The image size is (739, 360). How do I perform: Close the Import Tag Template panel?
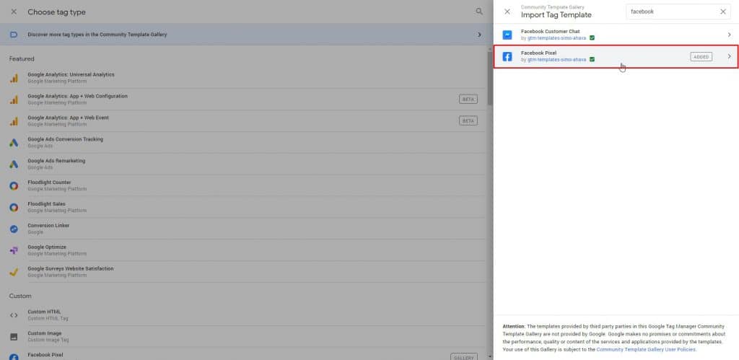click(507, 12)
